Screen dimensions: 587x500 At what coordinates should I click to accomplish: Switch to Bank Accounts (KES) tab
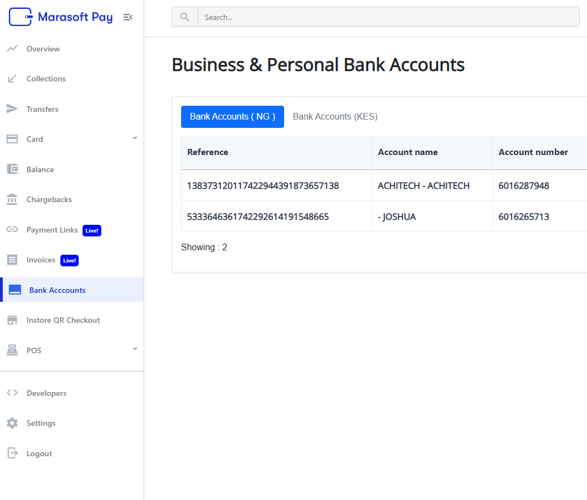335,117
